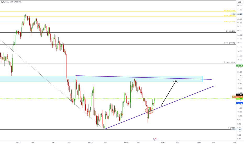Click the 20.00 price axis label
The height and width of the screenshot is (144, 244).
240,80
